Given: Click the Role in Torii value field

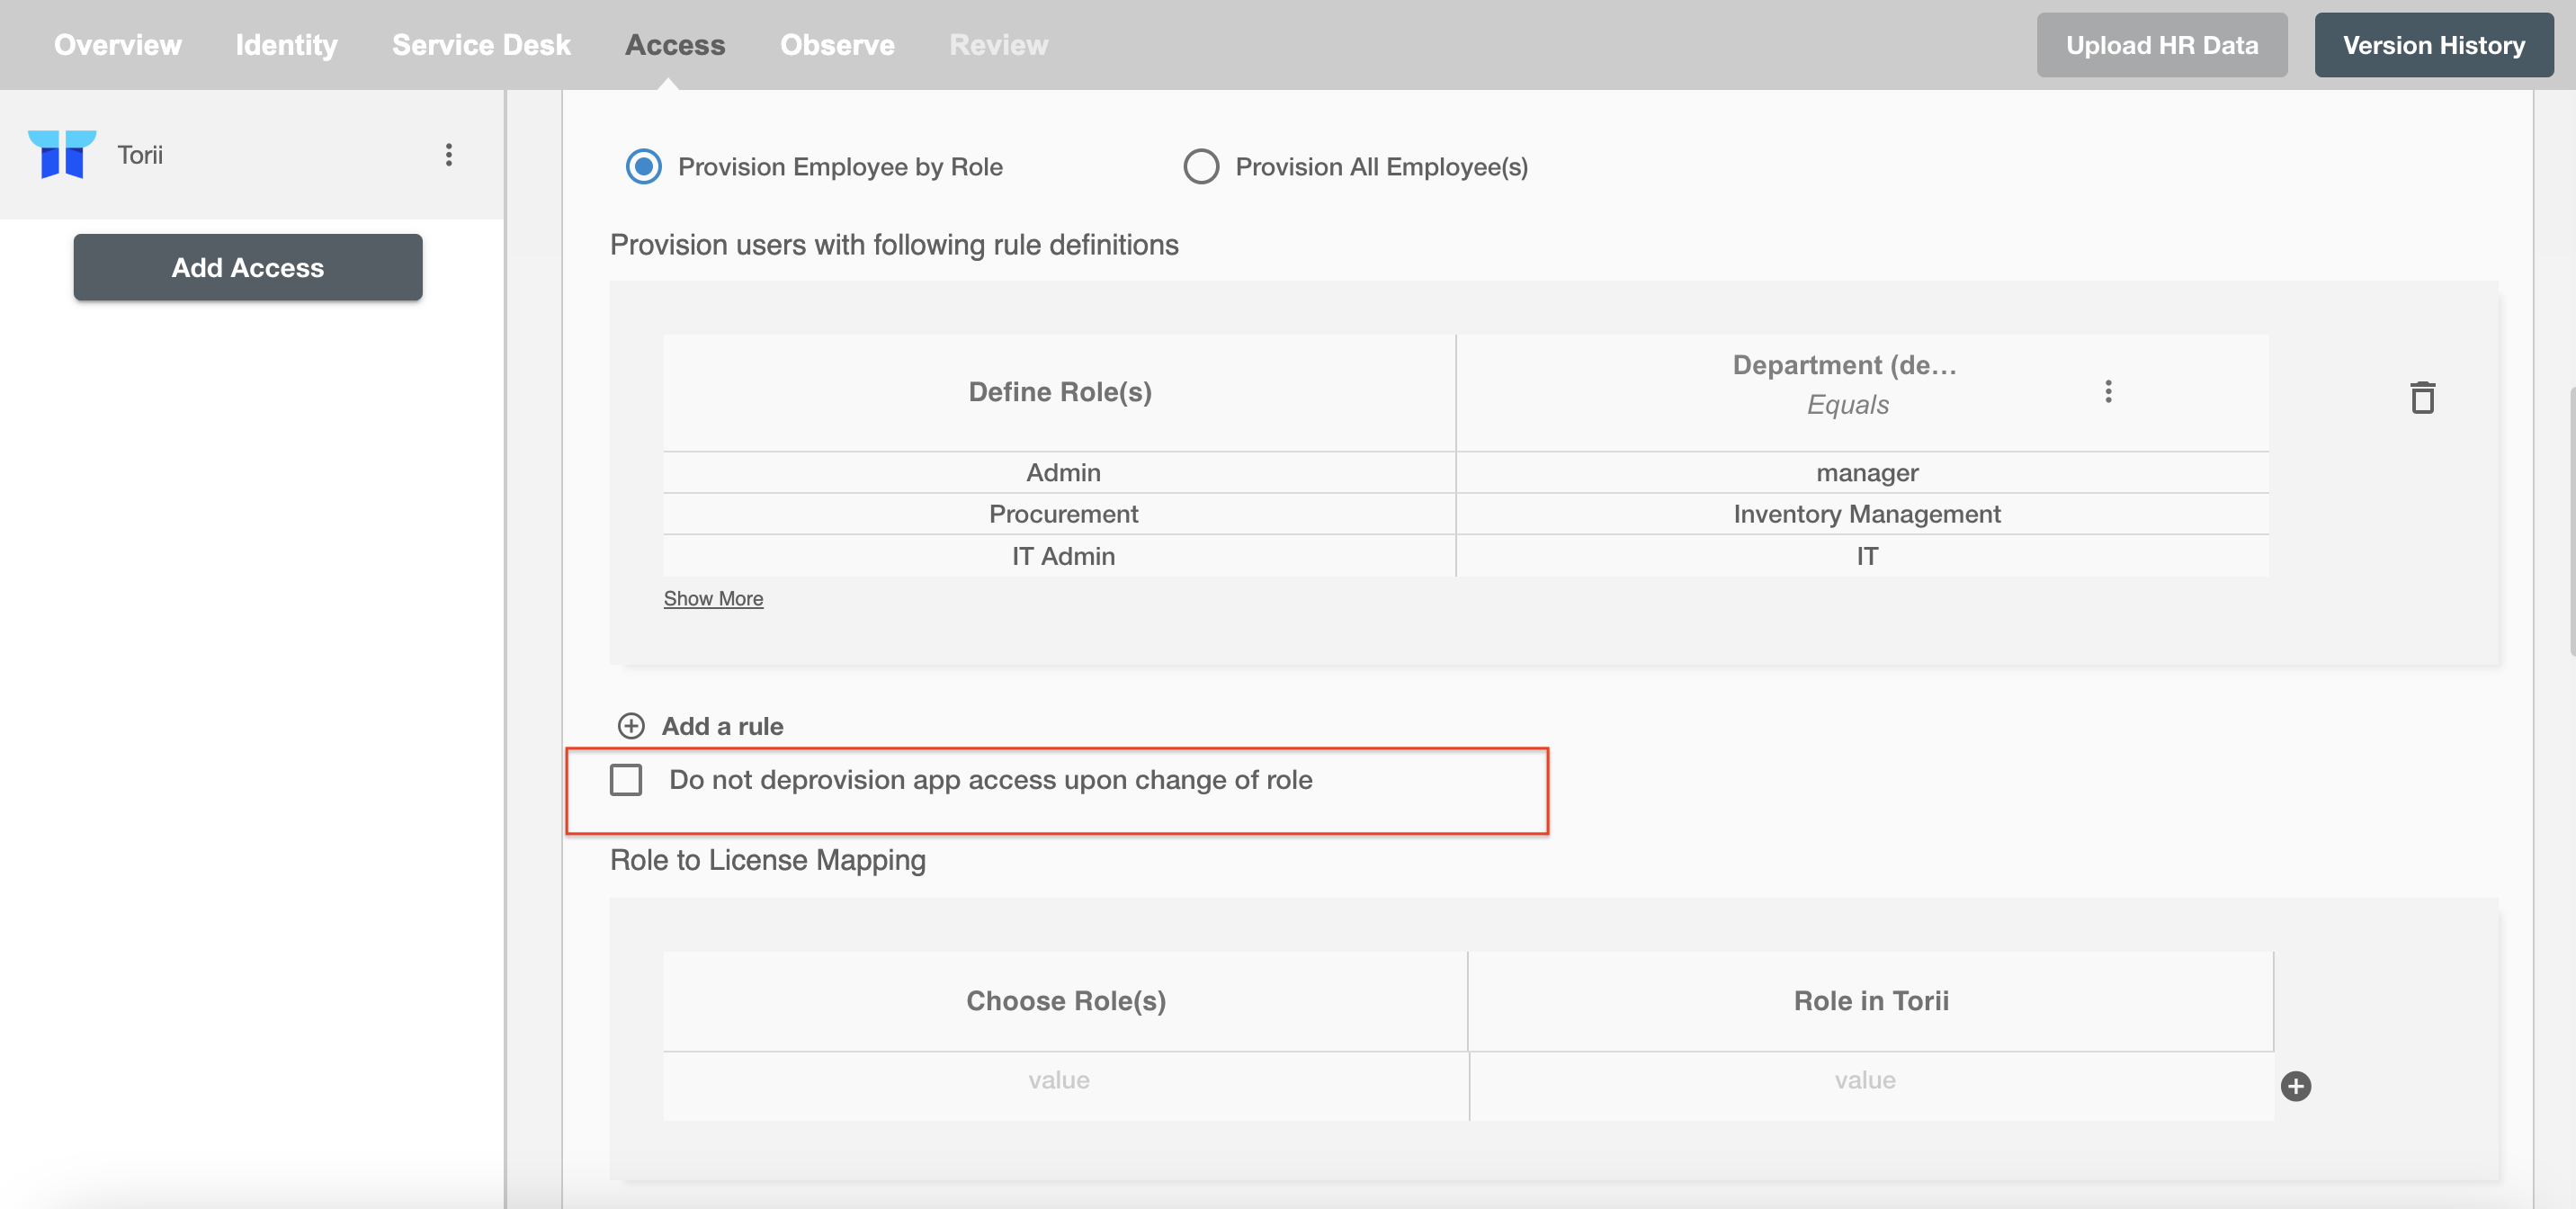Looking at the screenshot, I should [x=1871, y=1086].
